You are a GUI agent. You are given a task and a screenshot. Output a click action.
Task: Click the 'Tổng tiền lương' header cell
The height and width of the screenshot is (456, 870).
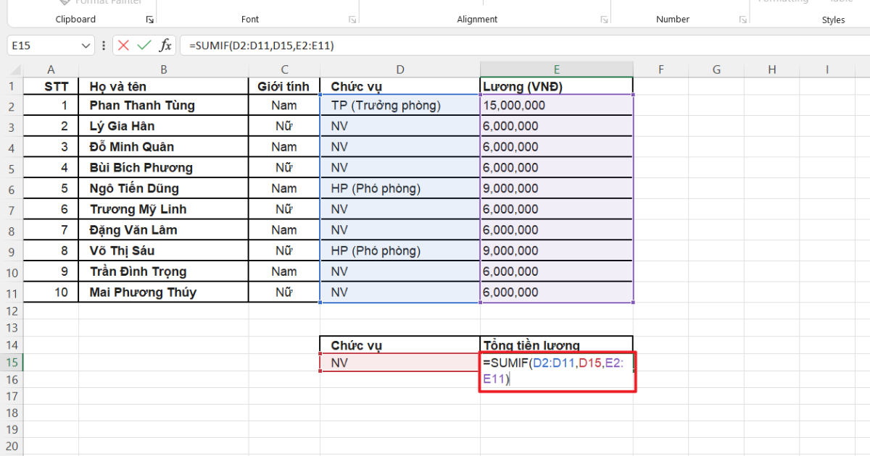click(x=556, y=345)
